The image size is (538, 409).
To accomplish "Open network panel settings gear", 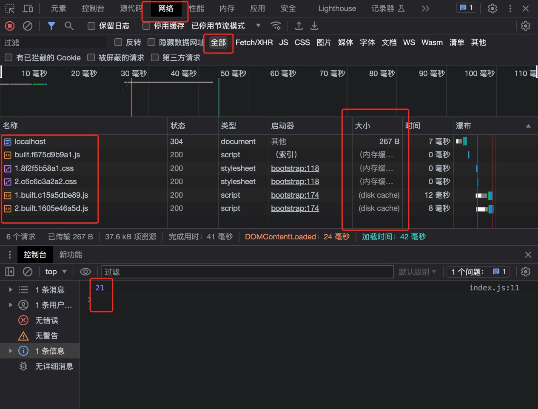I will [526, 26].
